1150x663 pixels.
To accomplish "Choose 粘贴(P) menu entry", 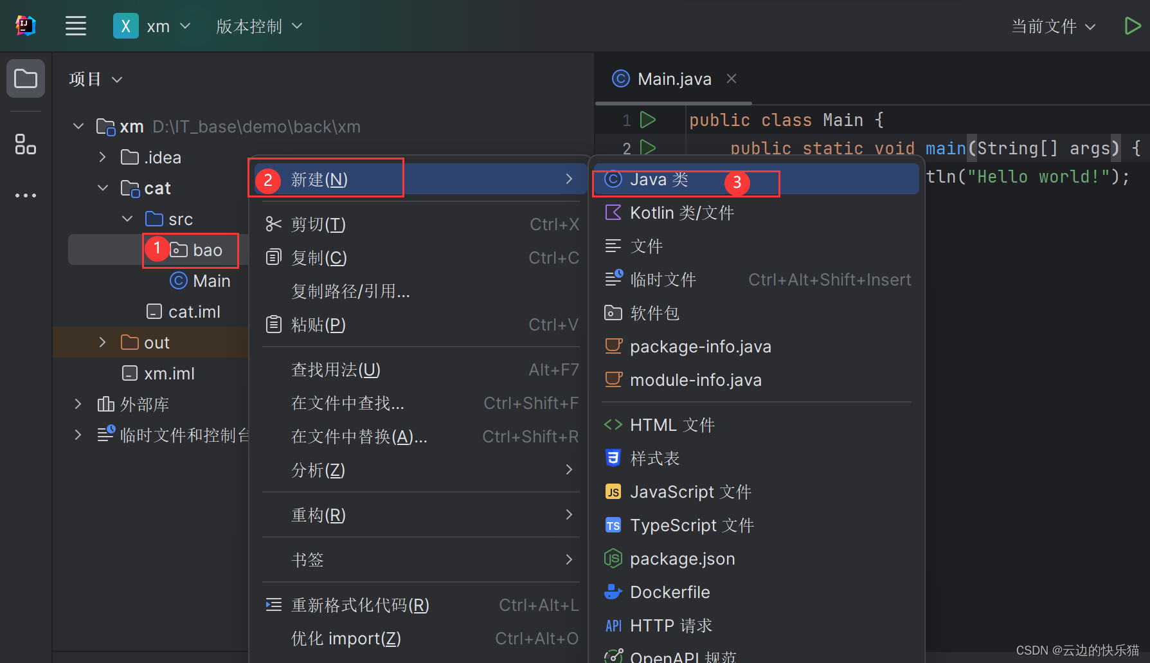I will (420, 324).
